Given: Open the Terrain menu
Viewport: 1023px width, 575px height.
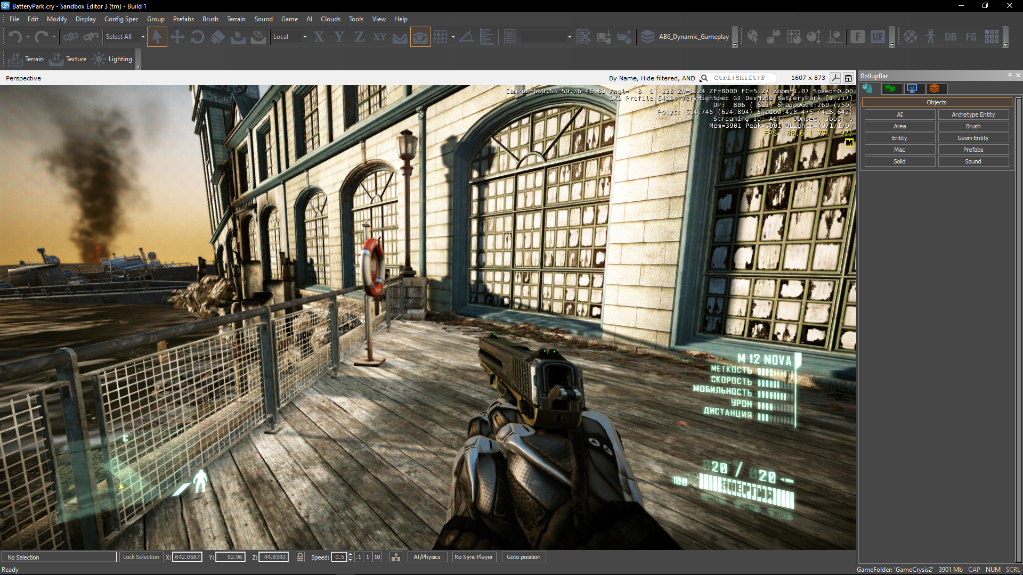Looking at the screenshot, I should coord(236,19).
